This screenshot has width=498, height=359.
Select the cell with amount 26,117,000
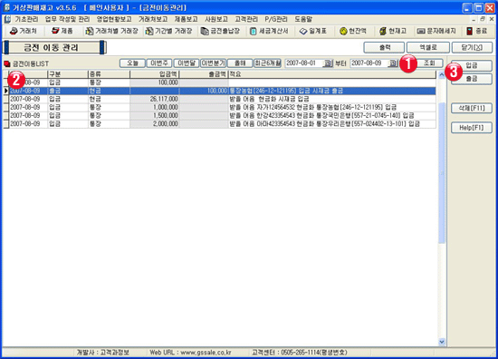155,99
